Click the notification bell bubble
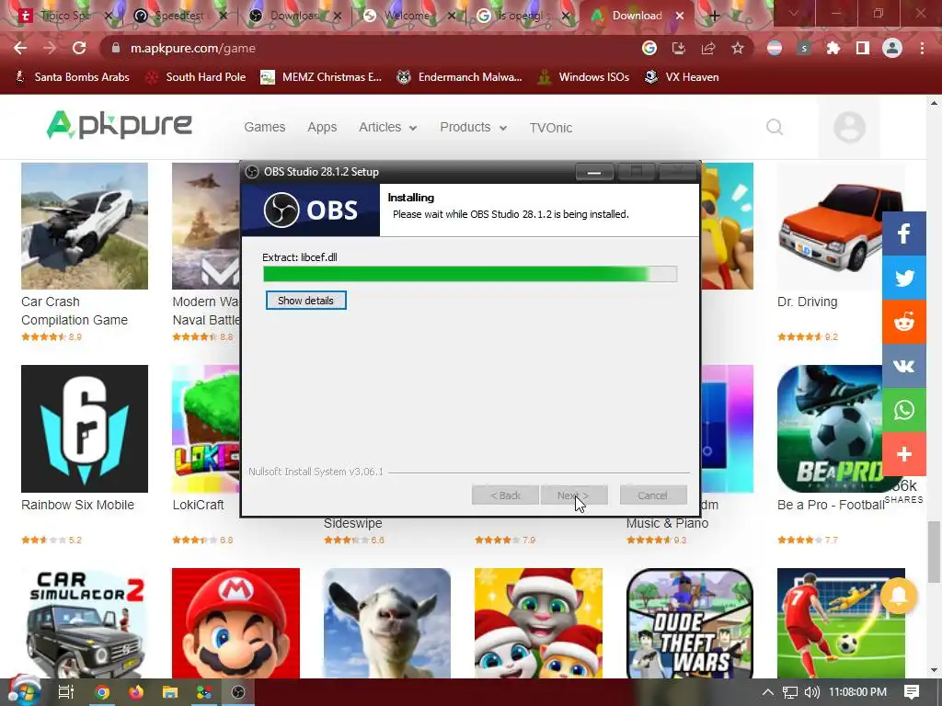 click(x=899, y=596)
